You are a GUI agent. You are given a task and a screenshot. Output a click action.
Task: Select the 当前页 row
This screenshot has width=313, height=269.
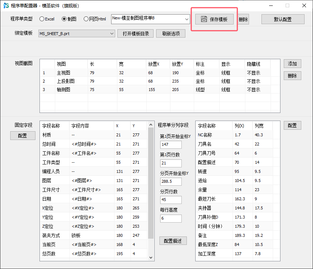pos(94,245)
